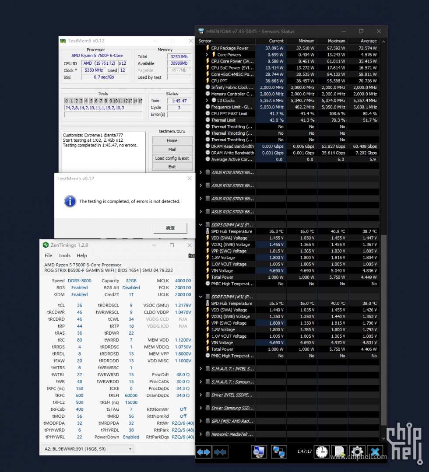Click the Core+SoC+MISC Power sensor row
This screenshot has height=472, width=429.
click(288, 74)
